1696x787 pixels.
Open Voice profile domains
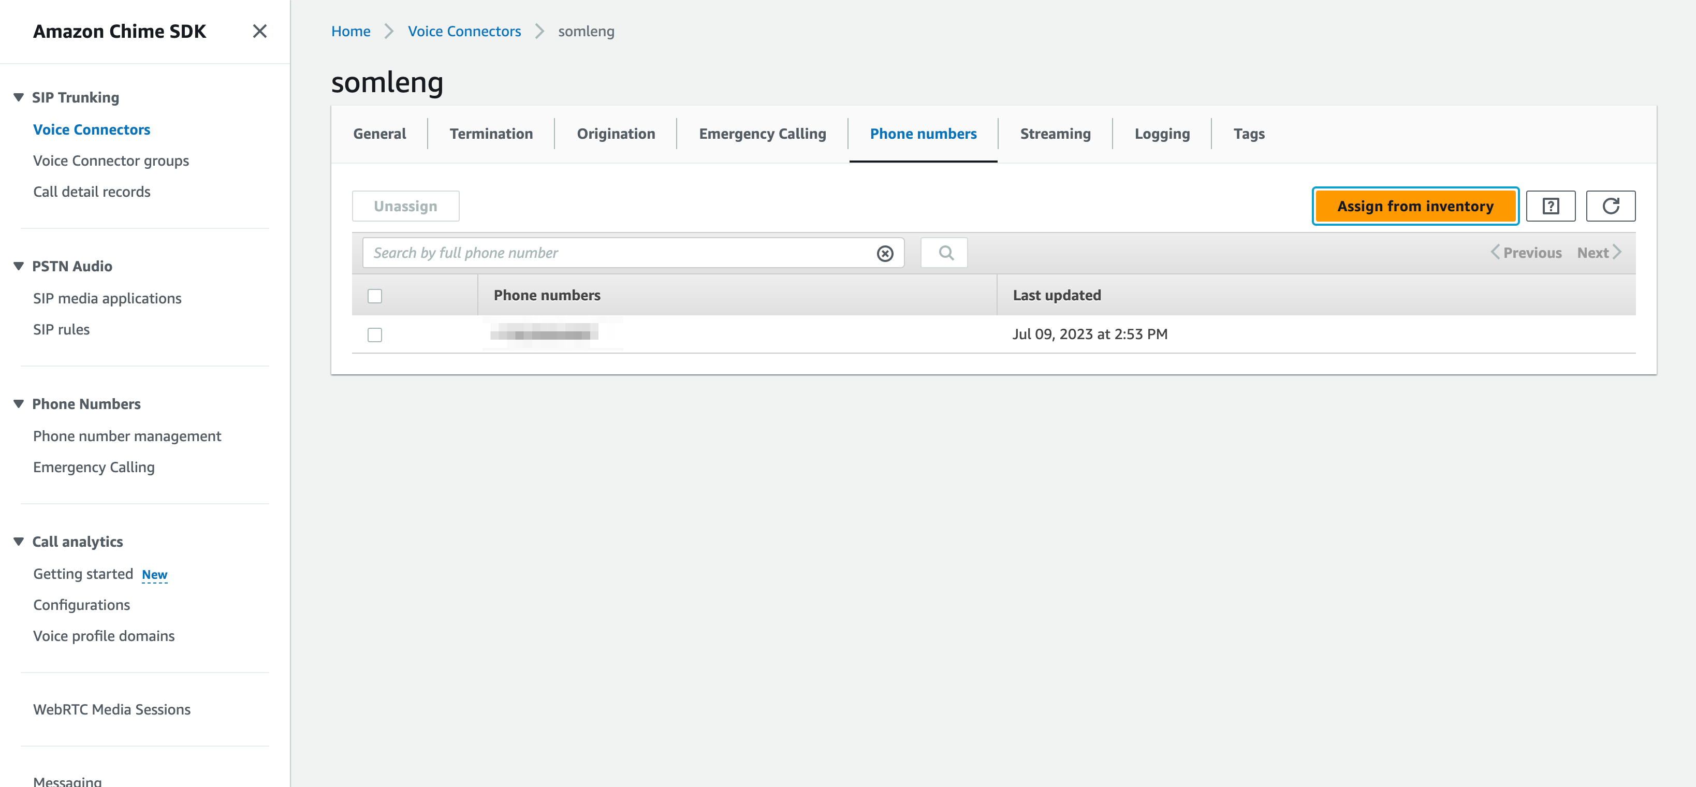(x=104, y=635)
